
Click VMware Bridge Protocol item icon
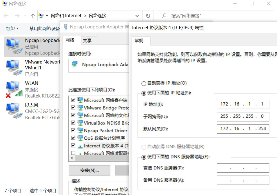point(80,107)
